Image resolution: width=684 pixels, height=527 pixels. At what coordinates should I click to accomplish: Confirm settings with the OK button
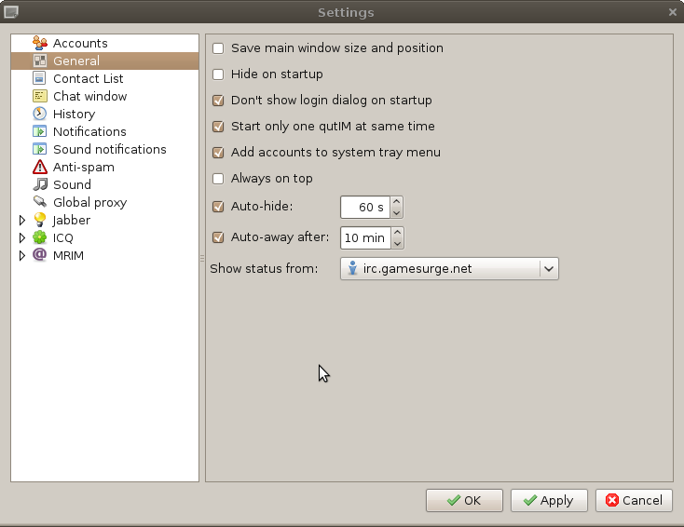[464, 500]
